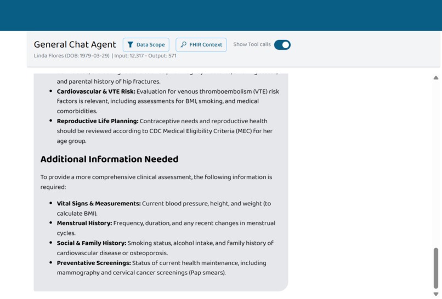442x299 pixels.
Task: Click the 'To provide a more comprehensive' sentence
Action: (x=156, y=182)
